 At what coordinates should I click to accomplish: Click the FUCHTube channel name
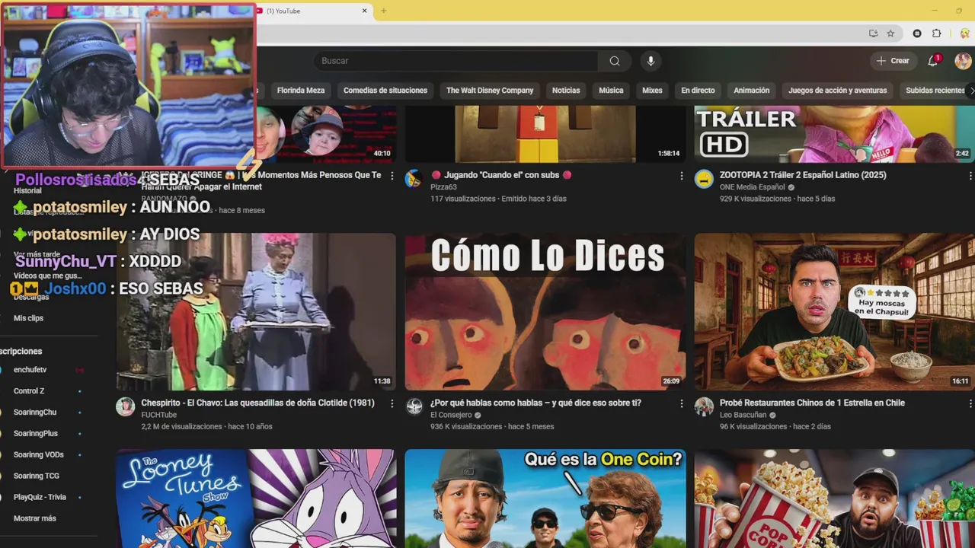click(158, 415)
